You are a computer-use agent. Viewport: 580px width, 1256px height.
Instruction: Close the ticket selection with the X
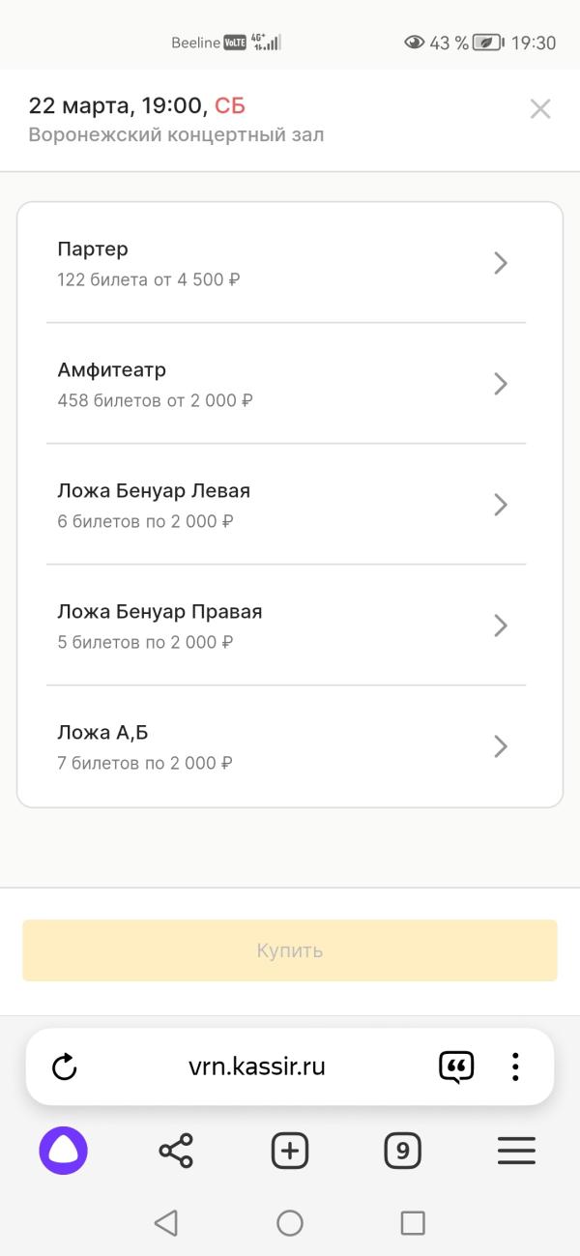(540, 109)
